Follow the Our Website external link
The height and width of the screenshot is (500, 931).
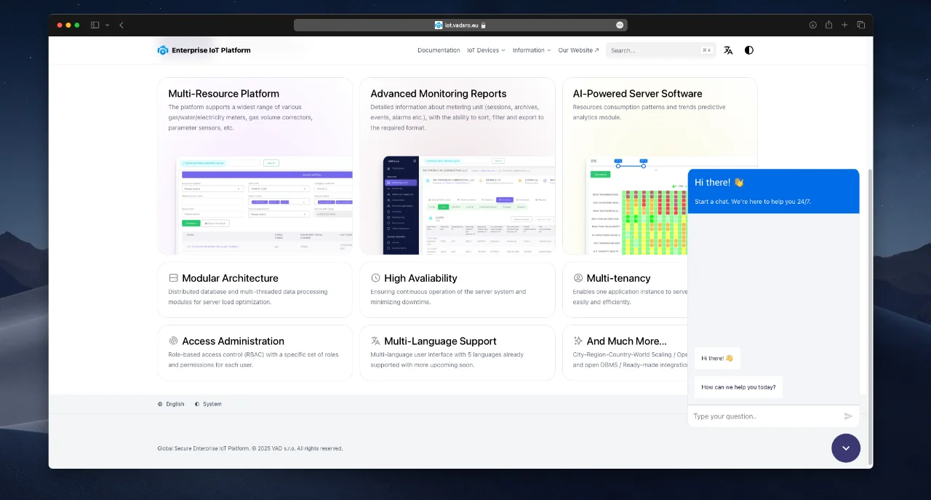click(x=578, y=50)
